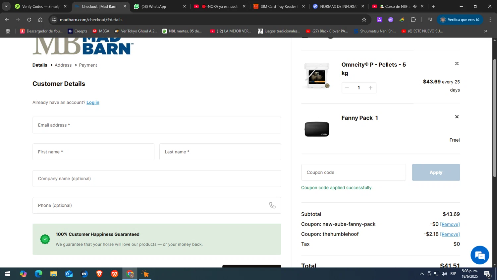Open a new browser tab
497x280 pixels.
point(433,6)
